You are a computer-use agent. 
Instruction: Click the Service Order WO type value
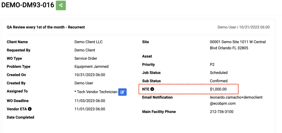coord(86,58)
